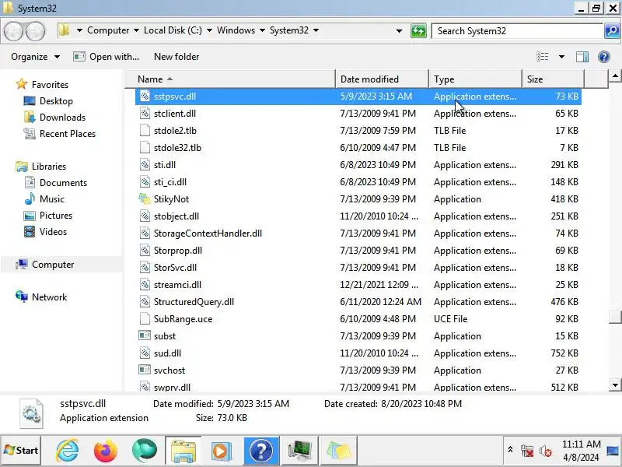This screenshot has height=467, width=622.
Task: Open the blue Help question mark icon
Action: tap(604, 57)
